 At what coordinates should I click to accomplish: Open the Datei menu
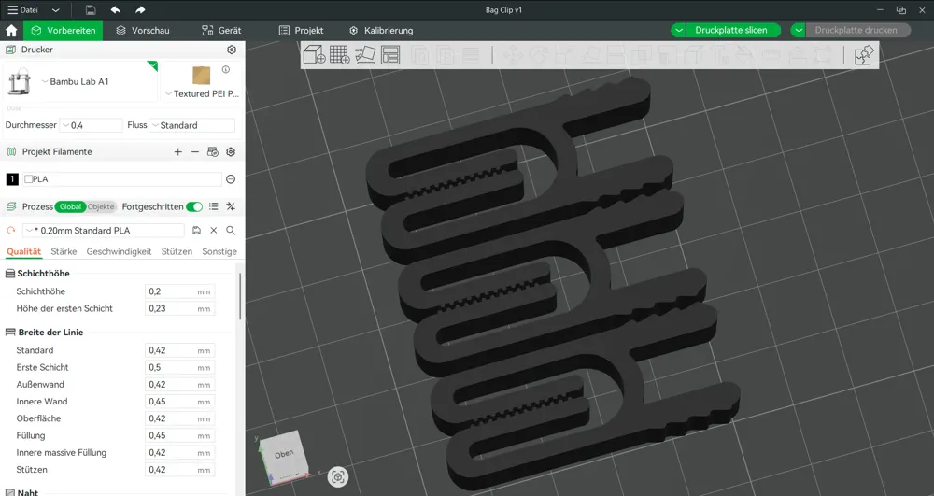[22, 10]
